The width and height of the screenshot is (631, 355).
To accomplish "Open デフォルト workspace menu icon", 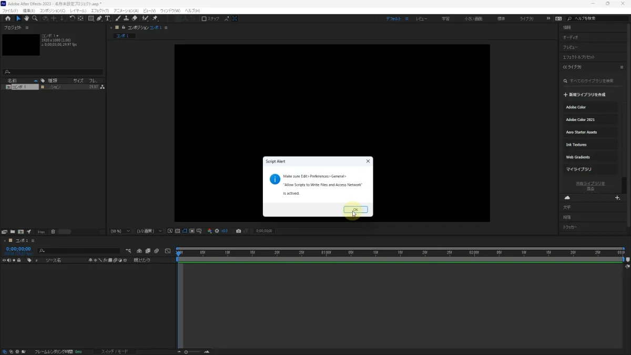I will [x=406, y=18].
